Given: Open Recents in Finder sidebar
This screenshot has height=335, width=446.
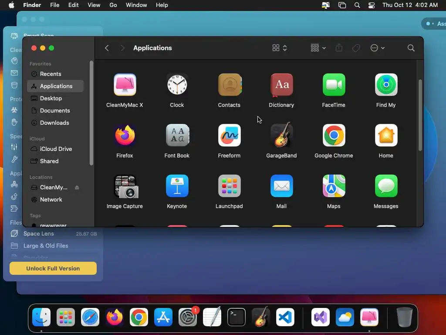Looking at the screenshot, I should (55, 74).
